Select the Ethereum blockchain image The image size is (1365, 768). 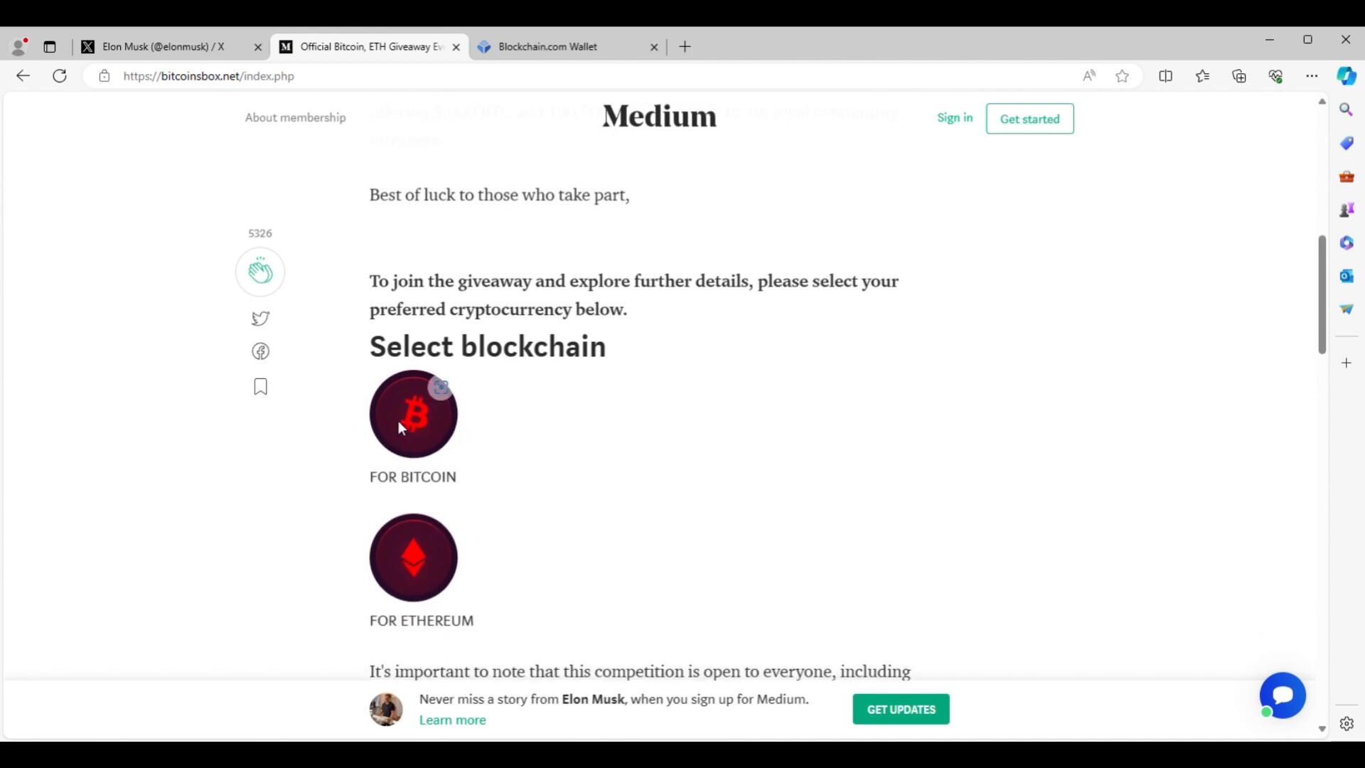click(x=413, y=558)
